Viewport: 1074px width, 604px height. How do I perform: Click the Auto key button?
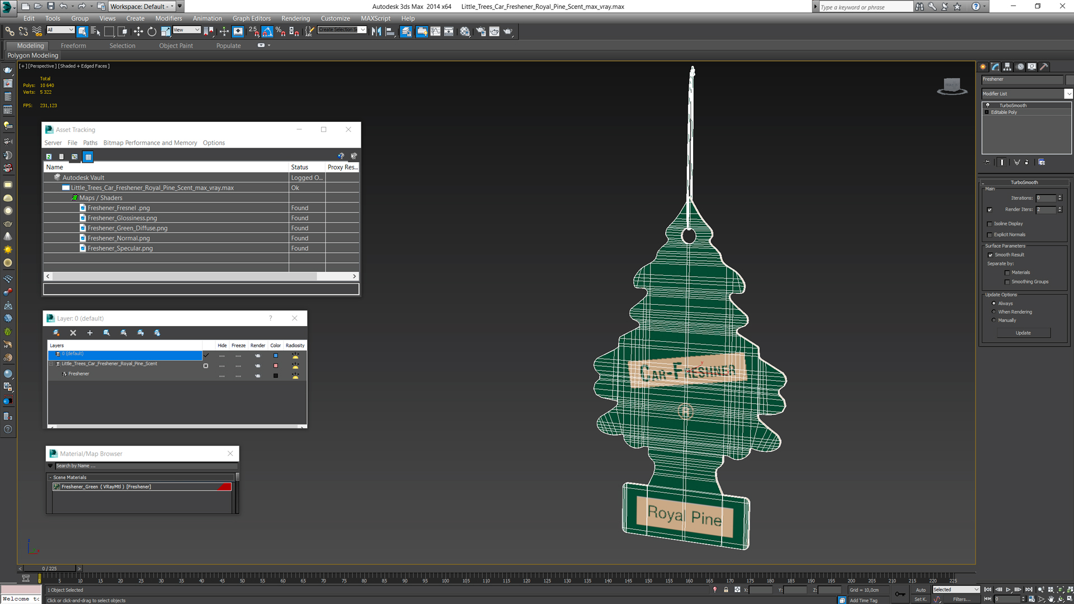click(x=921, y=589)
